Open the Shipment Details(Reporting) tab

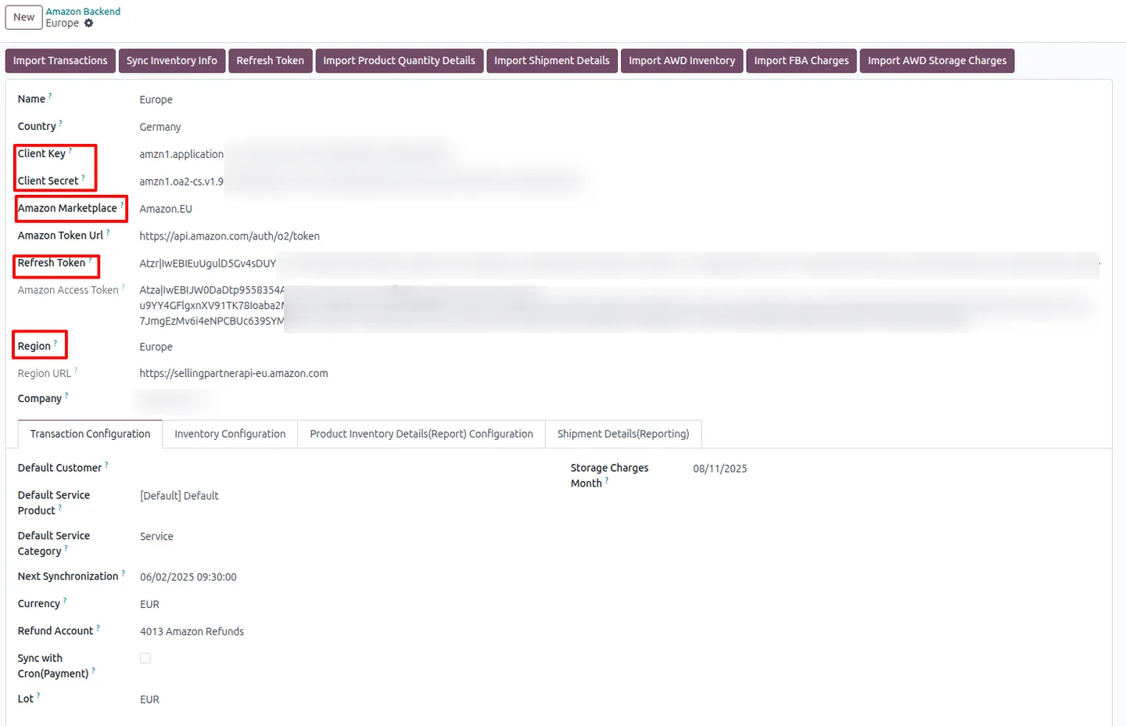[x=623, y=434]
